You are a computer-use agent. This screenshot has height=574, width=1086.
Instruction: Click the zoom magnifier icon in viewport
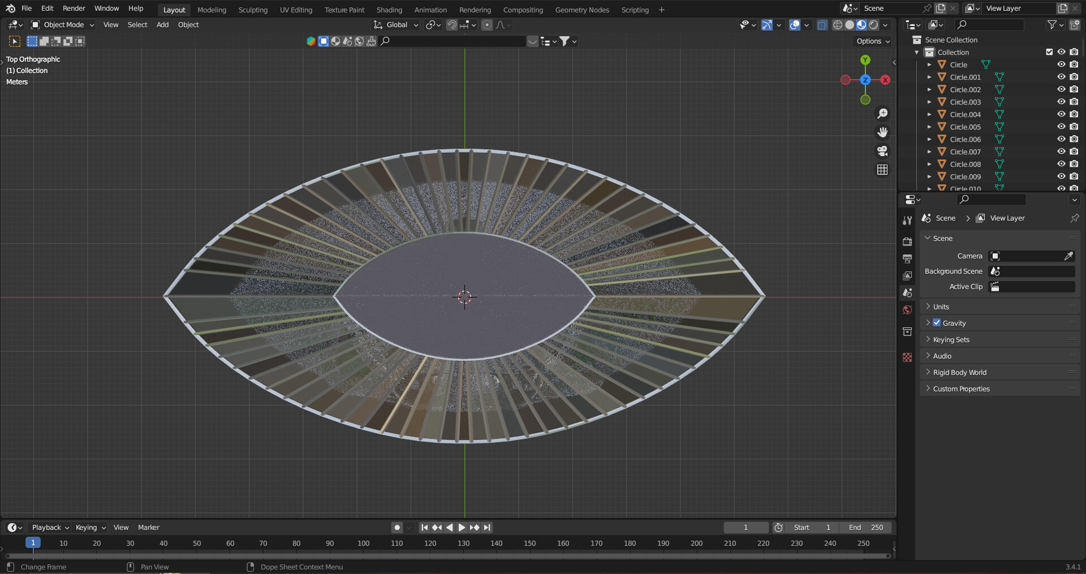pos(882,114)
